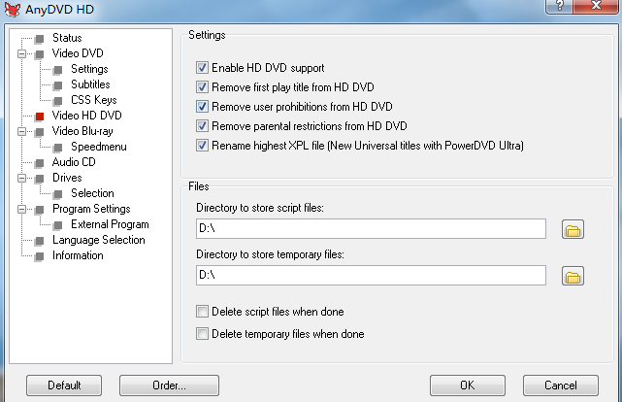Enable Delete script files when done
The height and width of the screenshot is (402, 622).
click(x=202, y=312)
